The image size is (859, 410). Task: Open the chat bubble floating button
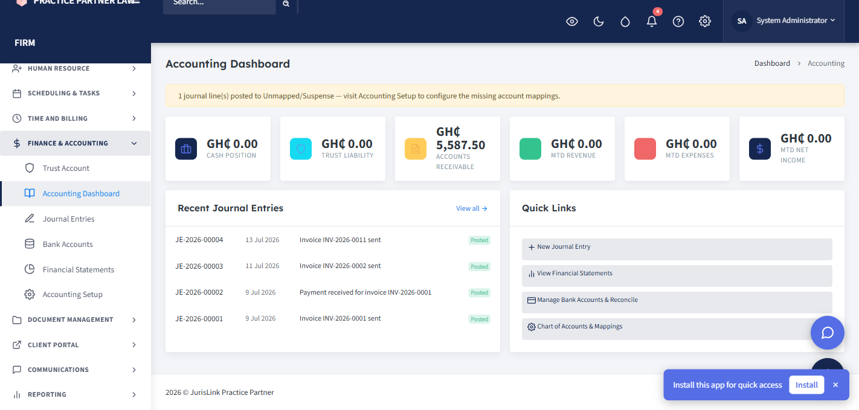(x=827, y=333)
